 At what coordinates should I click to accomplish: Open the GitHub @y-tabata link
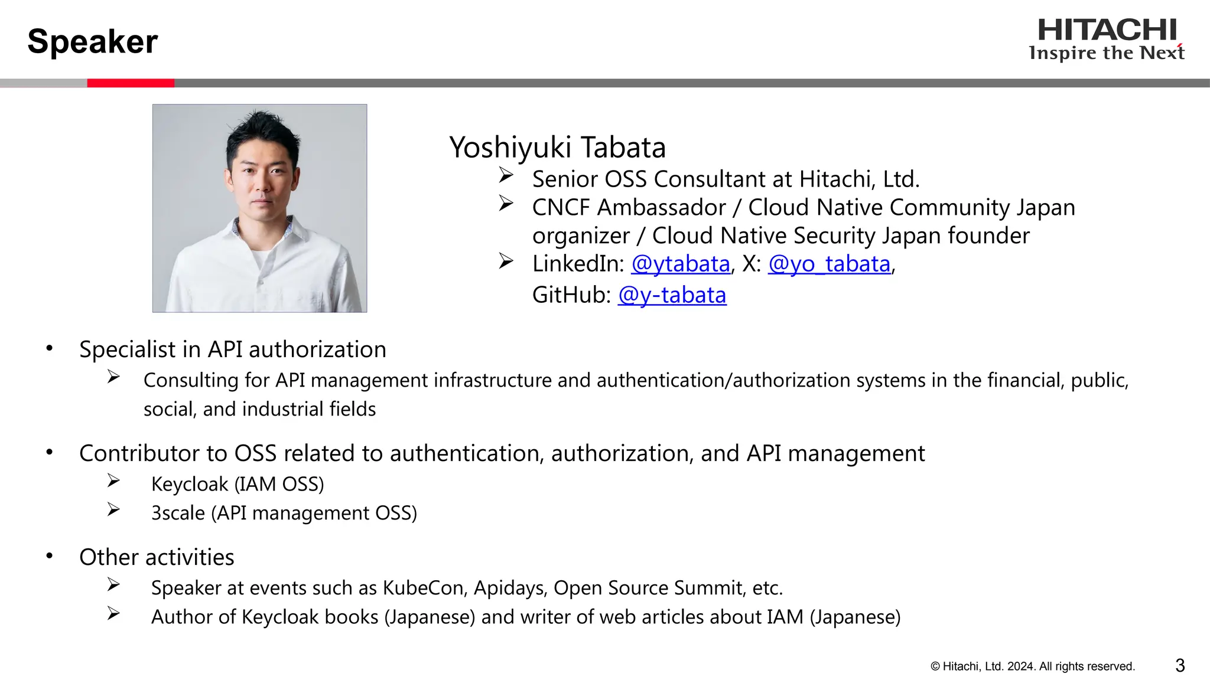[x=672, y=295]
